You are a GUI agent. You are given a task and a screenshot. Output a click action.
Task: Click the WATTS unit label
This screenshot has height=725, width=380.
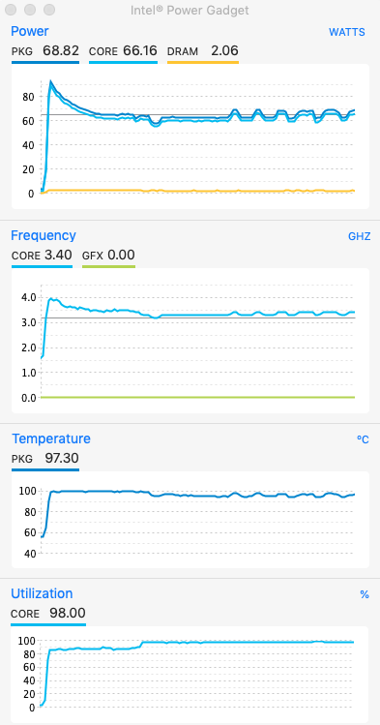(x=347, y=32)
